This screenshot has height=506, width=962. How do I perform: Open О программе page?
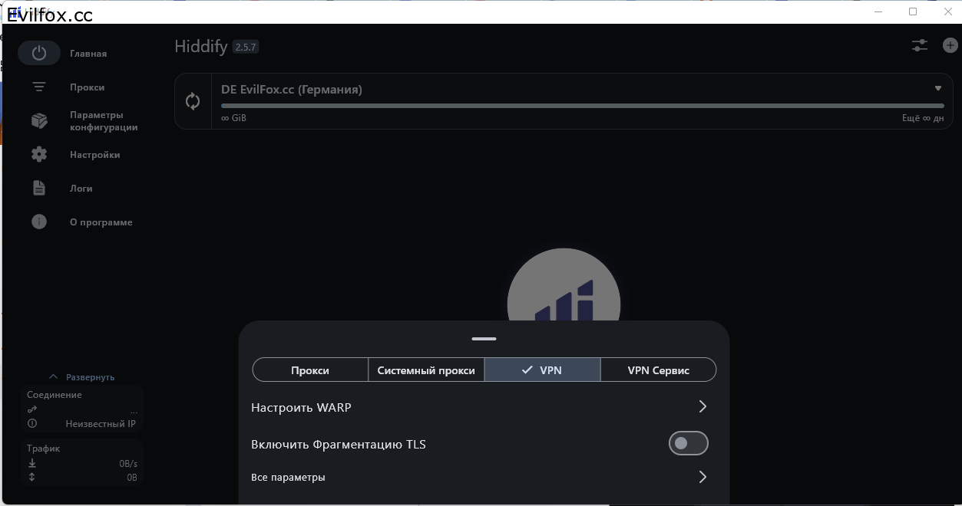pos(101,222)
